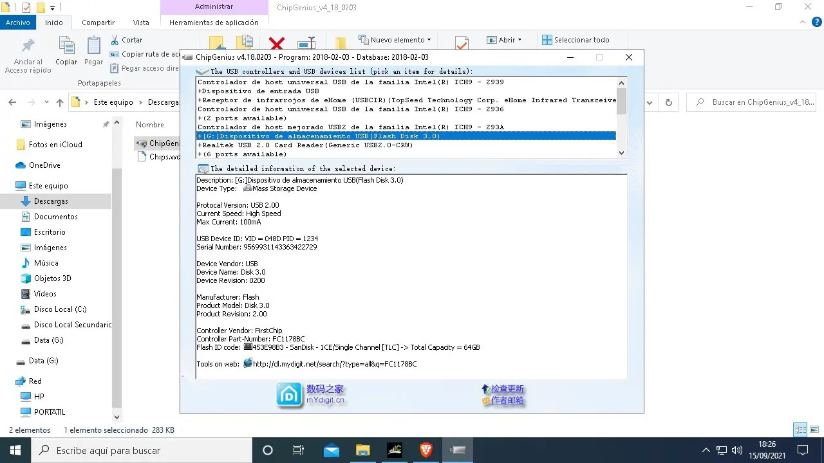The image size is (824, 463).
Task: Click the Windows taskbar search box
Action: (x=141, y=450)
